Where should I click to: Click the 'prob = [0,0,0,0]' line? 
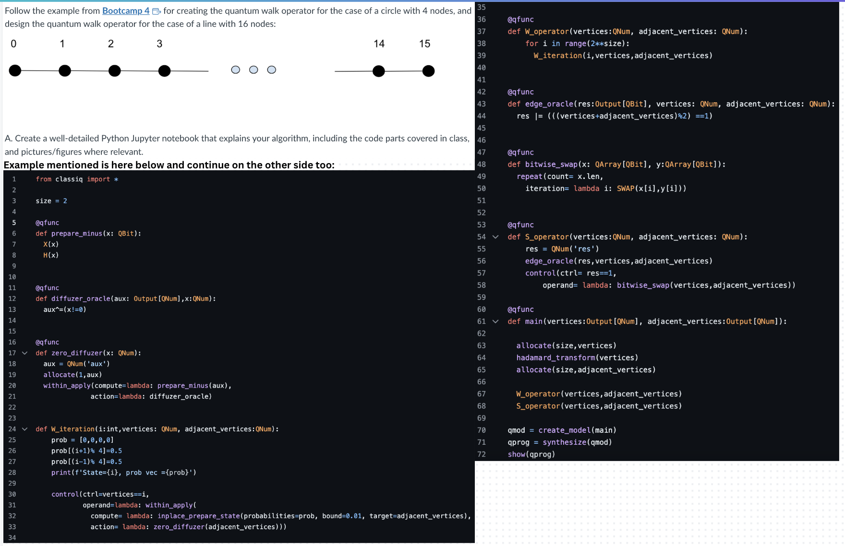point(83,440)
